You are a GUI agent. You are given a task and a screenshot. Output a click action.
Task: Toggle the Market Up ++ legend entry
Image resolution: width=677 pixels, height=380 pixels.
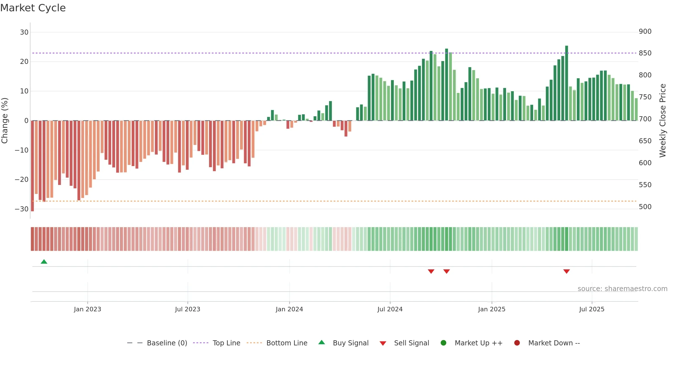pyautogui.click(x=471, y=343)
